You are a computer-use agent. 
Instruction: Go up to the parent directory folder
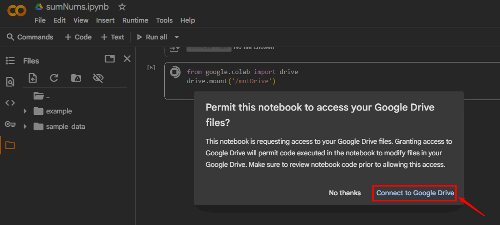(39, 96)
